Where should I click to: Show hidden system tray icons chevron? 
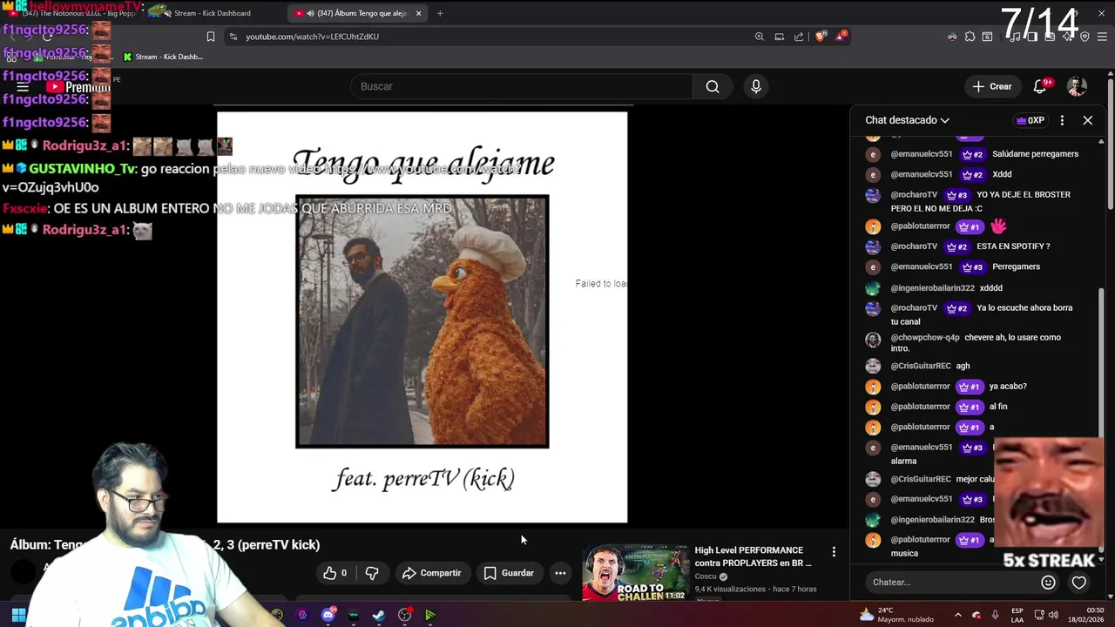(x=958, y=615)
